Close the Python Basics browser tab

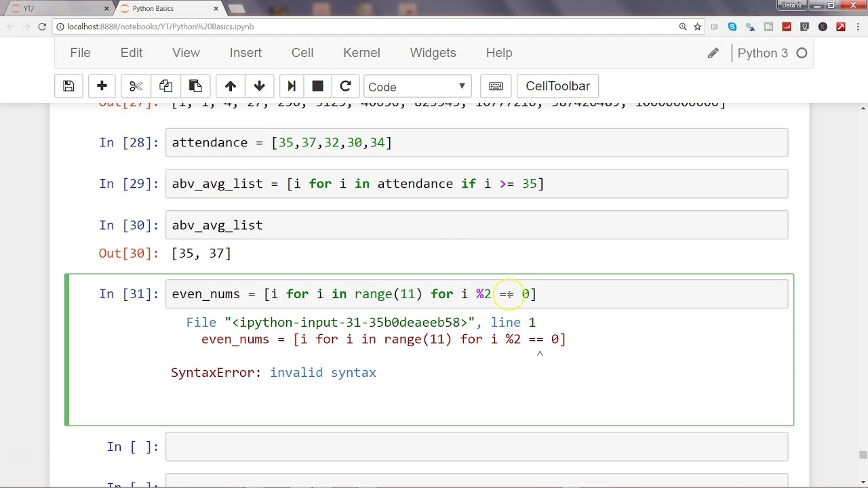(x=216, y=8)
